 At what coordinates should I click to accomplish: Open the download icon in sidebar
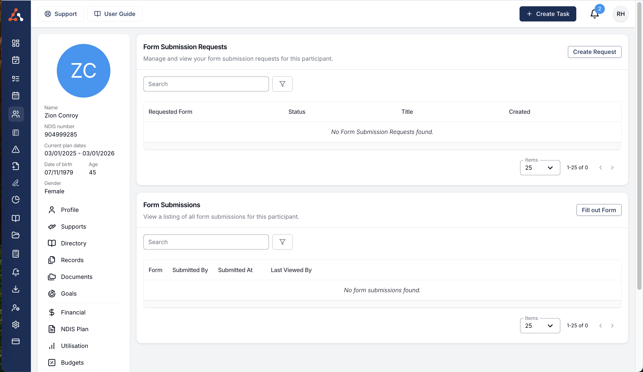coord(16,289)
